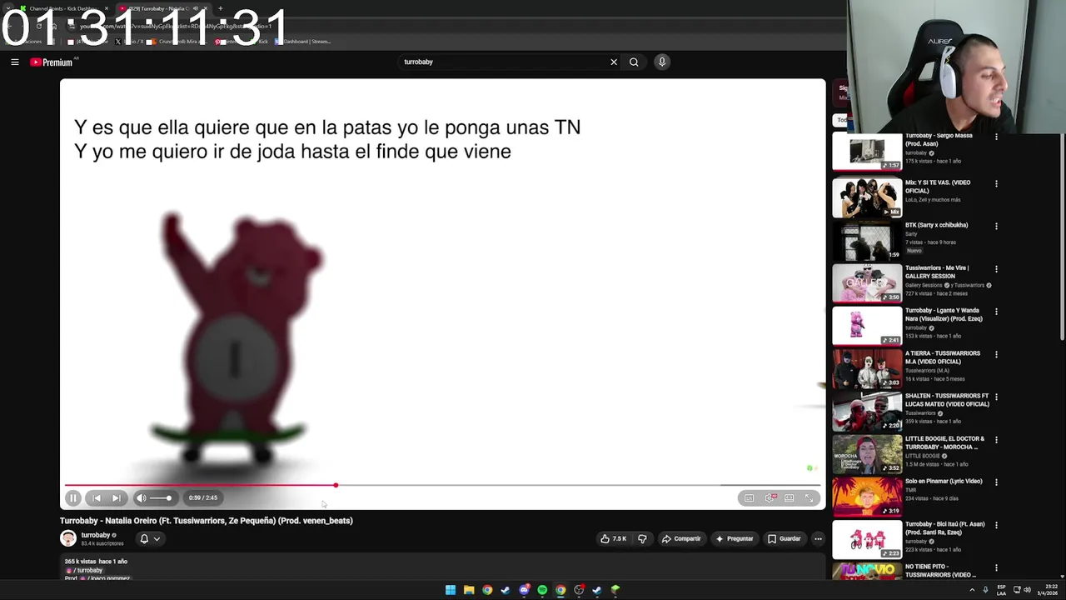Open options menu for Sergio Massa video
The height and width of the screenshot is (600, 1066).
(996, 137)
